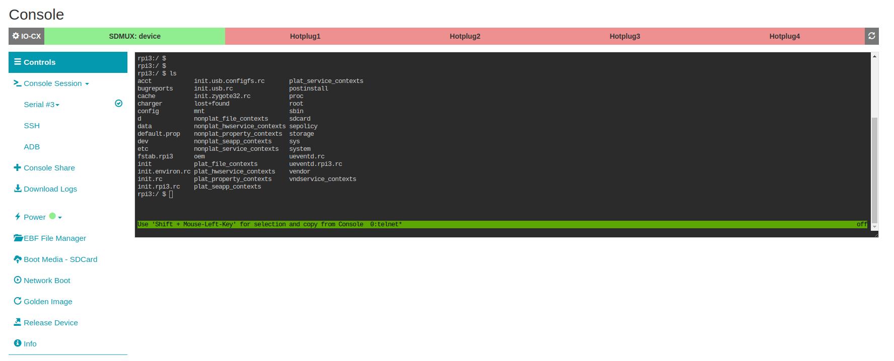This screenshot has height=361, width=894.
Task: Click 'ueventd.rpi3.rc' in terminal listing
Action: pos(316,164)
